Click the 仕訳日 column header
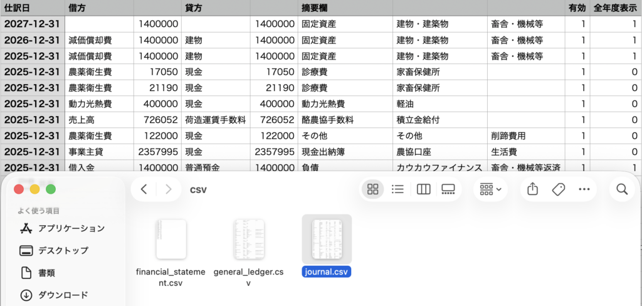 coord(17,8)
